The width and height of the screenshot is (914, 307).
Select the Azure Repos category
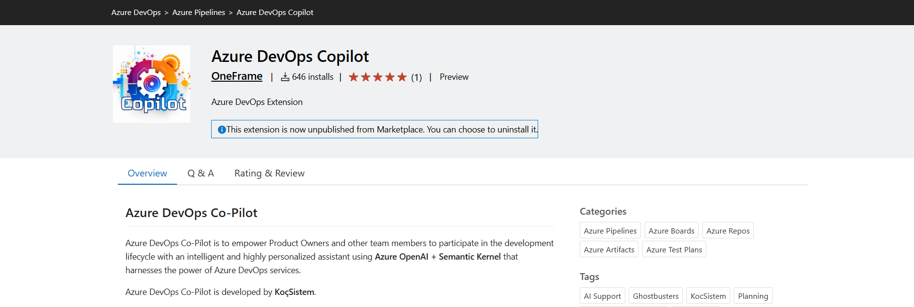point(728,231)
